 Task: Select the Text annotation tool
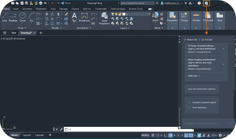coord(74,17)
